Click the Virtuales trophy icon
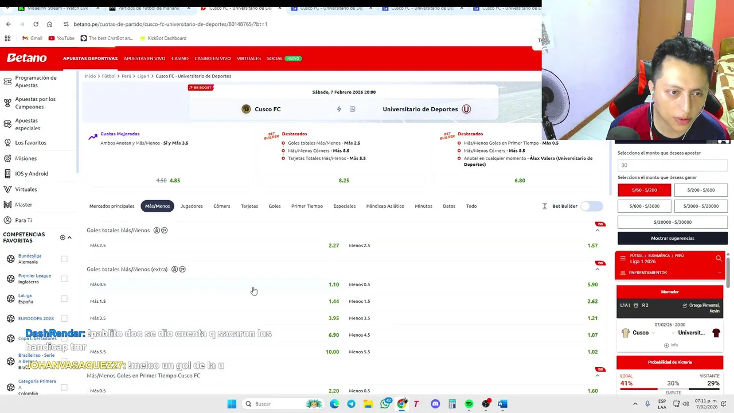The image size is (734, 413). click(x=7, y=189)
